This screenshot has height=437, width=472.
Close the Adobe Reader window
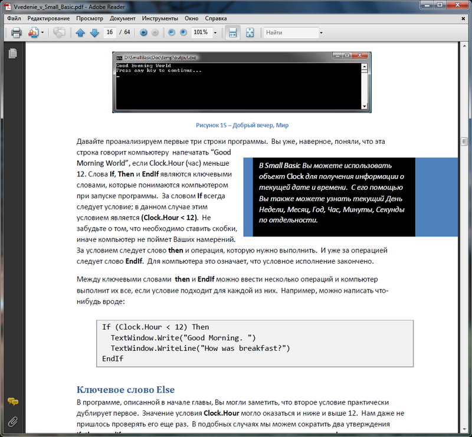click(458, 5)
